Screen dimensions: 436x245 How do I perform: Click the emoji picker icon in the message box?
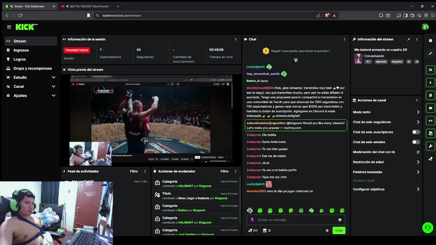point(340,220)
